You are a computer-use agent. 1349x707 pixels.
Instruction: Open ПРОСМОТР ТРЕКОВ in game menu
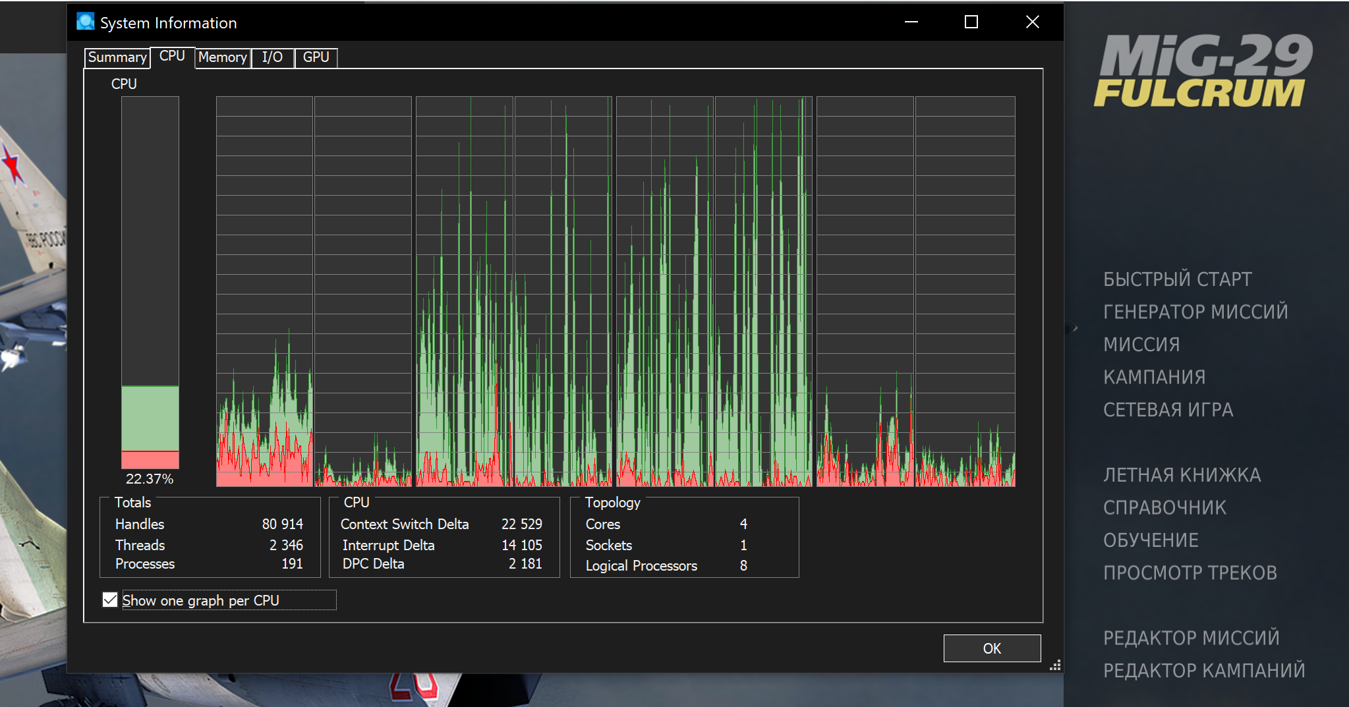point(1190,573)
